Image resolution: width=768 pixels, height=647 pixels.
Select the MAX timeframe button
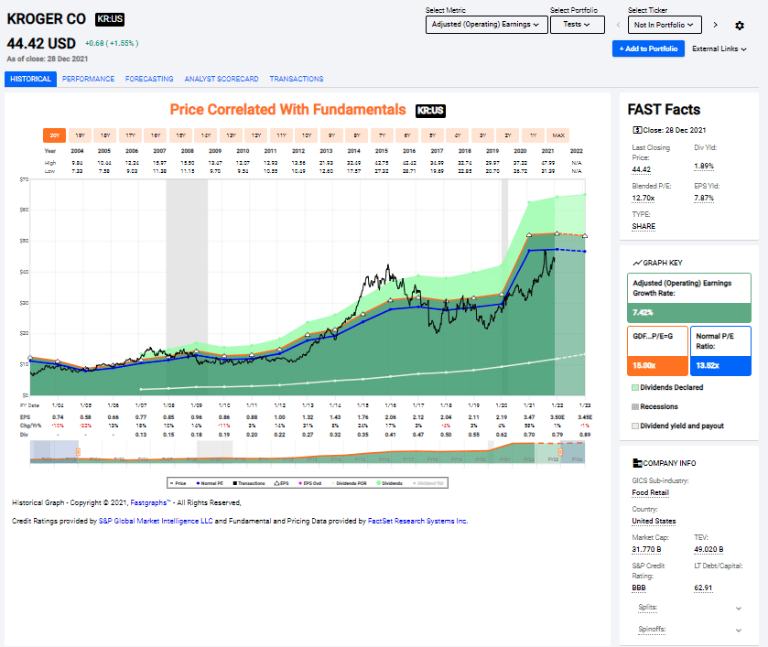pos(558,135)
